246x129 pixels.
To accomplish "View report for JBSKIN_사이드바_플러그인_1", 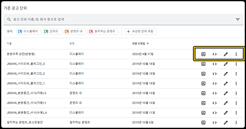I will point(203,83).
